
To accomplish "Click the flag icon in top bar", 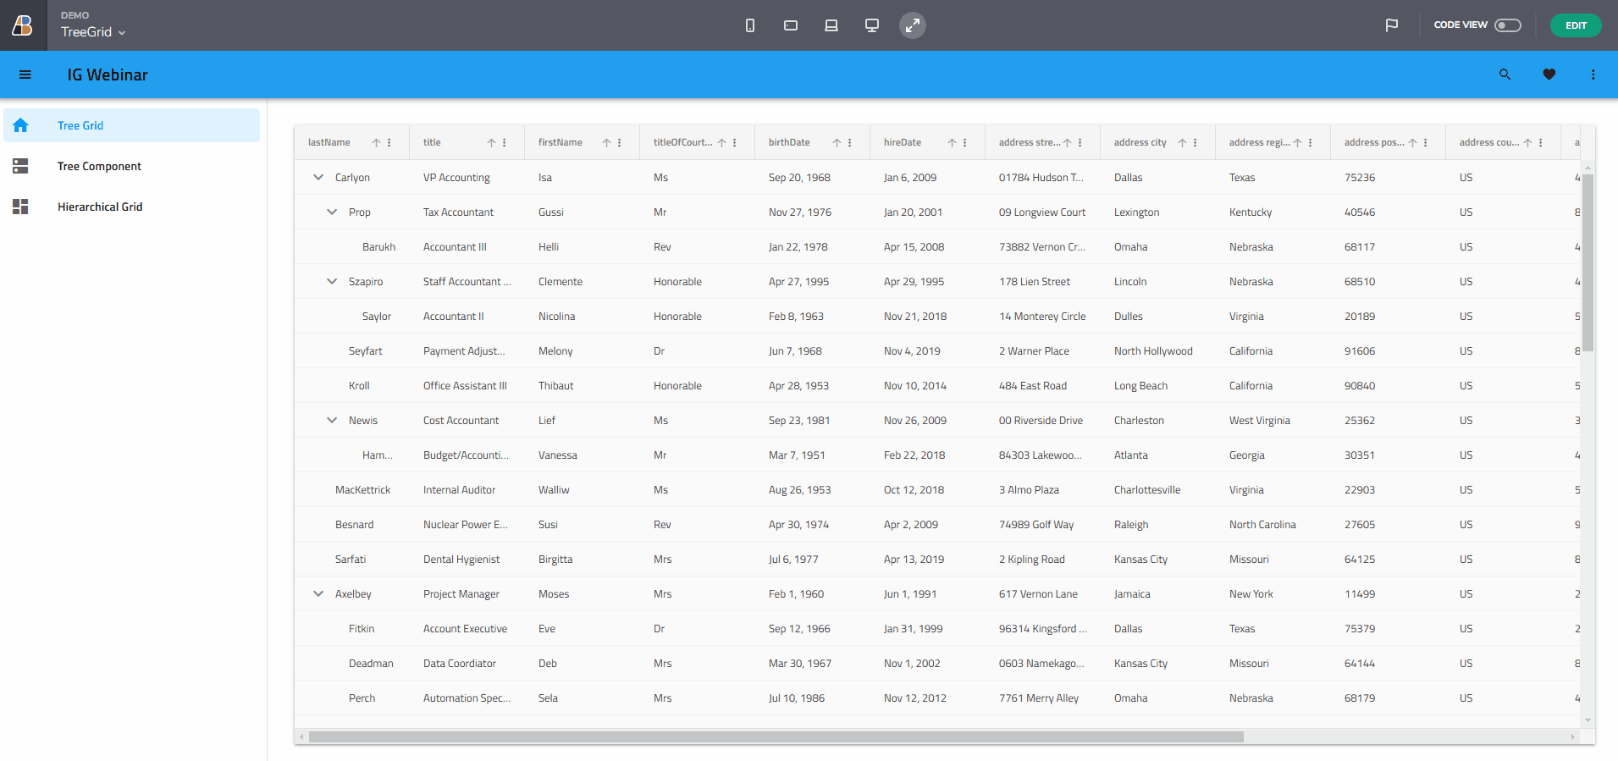I will click(x=1391, y=25).
